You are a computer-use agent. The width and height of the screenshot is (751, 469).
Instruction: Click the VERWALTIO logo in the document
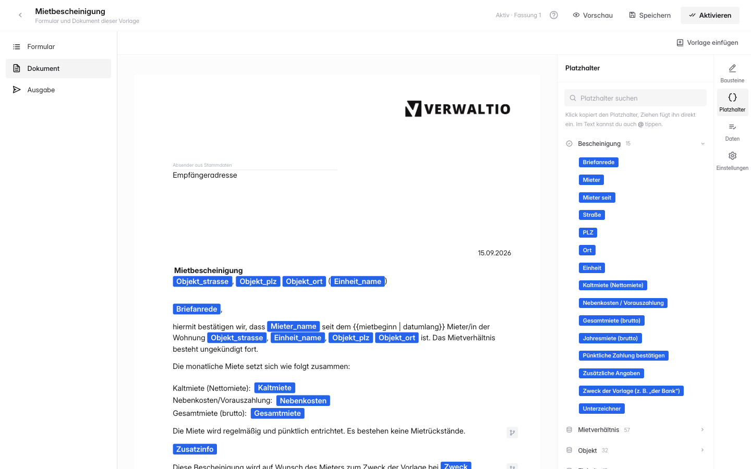[x=457, y=109]
